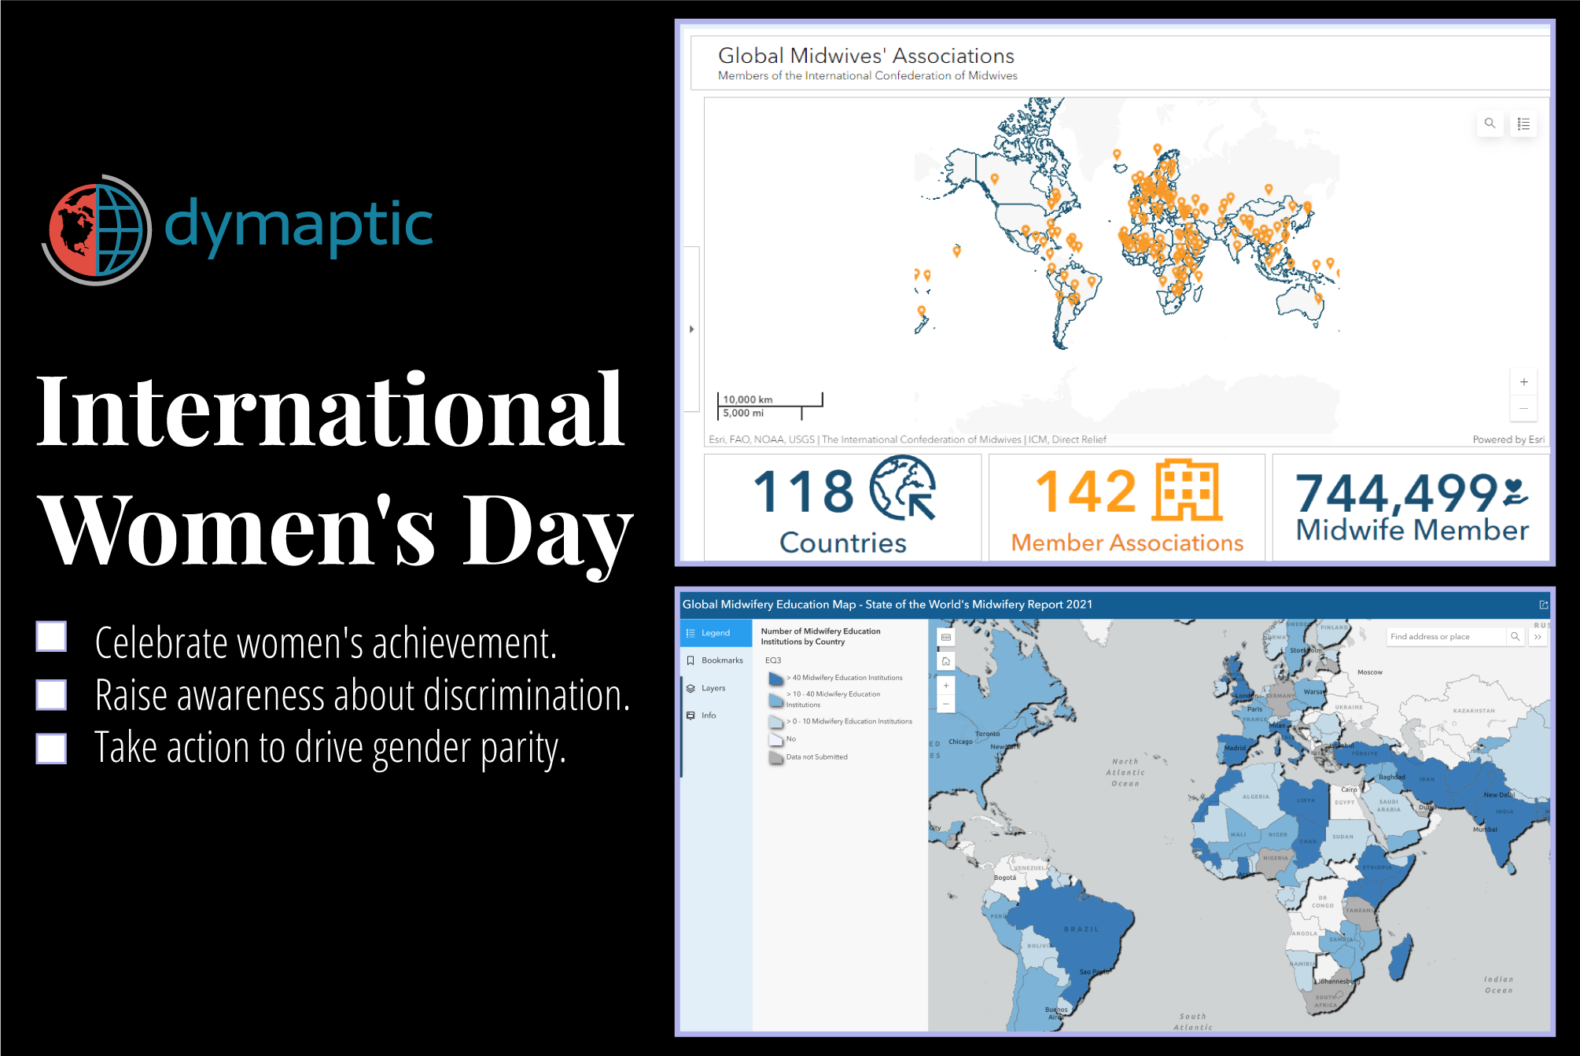Follow the Powered by Esri link
This screenshot has height=1056, width=1580.
coord(1508,440)
